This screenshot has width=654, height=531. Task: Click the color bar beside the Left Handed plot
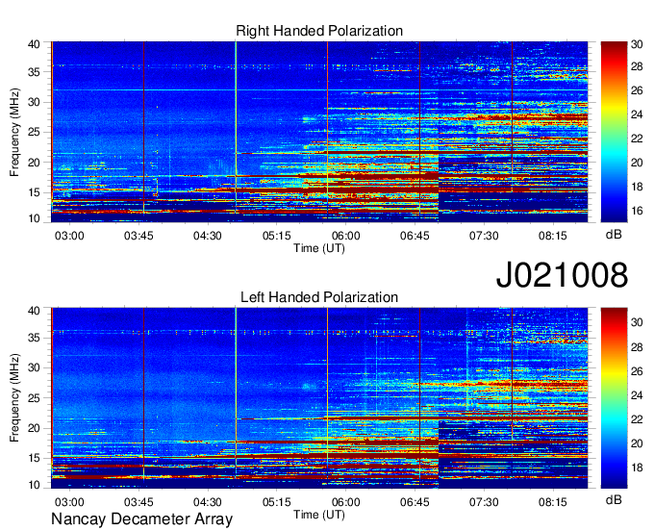click(614, 398)
